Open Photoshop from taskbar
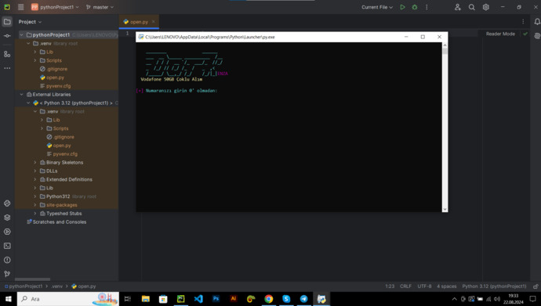Viewport: 541px width, 306px height. pos(216,299)
